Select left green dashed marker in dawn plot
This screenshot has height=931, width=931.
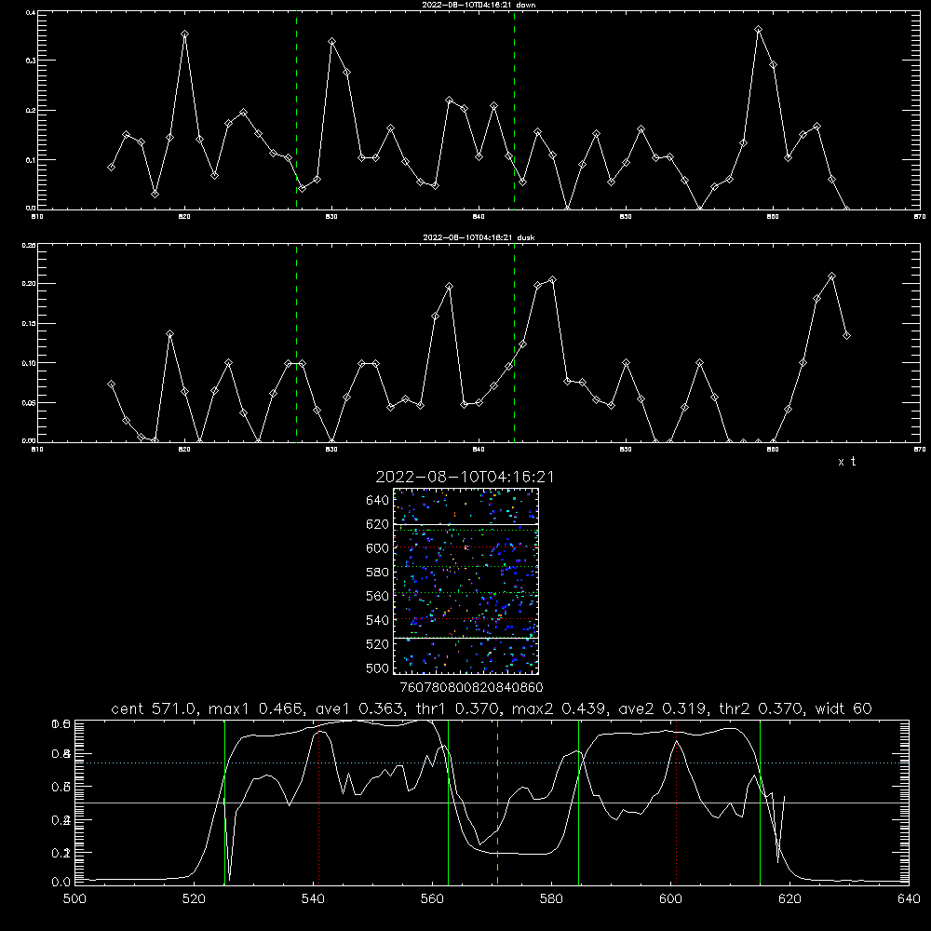[x=296, y=110]
